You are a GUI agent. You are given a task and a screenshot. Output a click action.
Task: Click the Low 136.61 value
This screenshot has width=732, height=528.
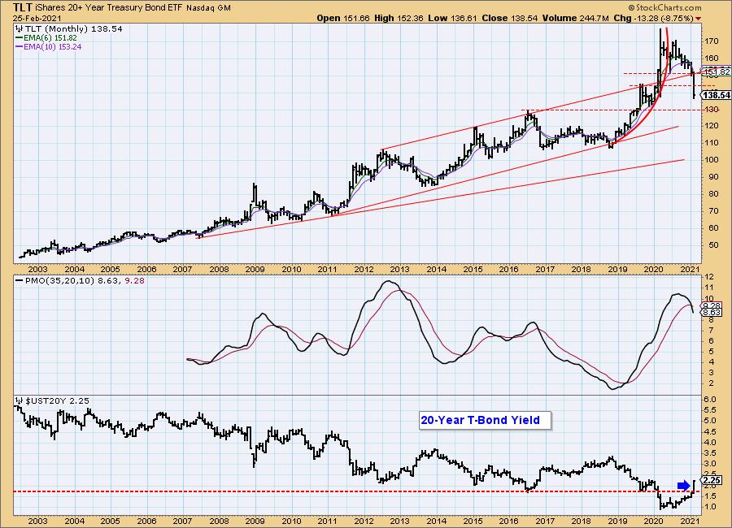[x=452, y=18]
